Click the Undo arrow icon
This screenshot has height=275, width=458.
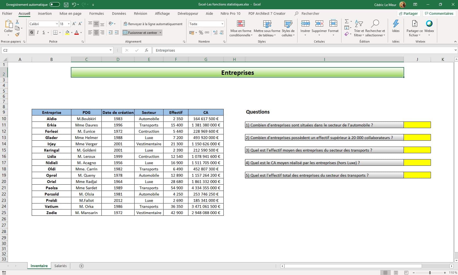(x=74, y=5)
